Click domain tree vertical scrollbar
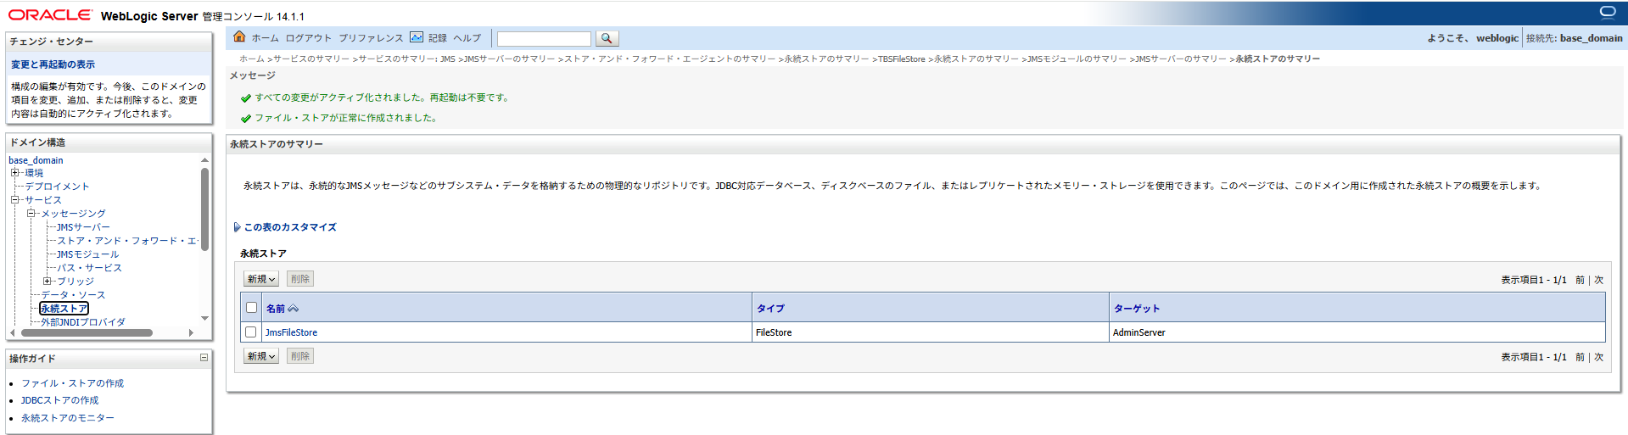The image size is (1628, 435). [204, 209]
